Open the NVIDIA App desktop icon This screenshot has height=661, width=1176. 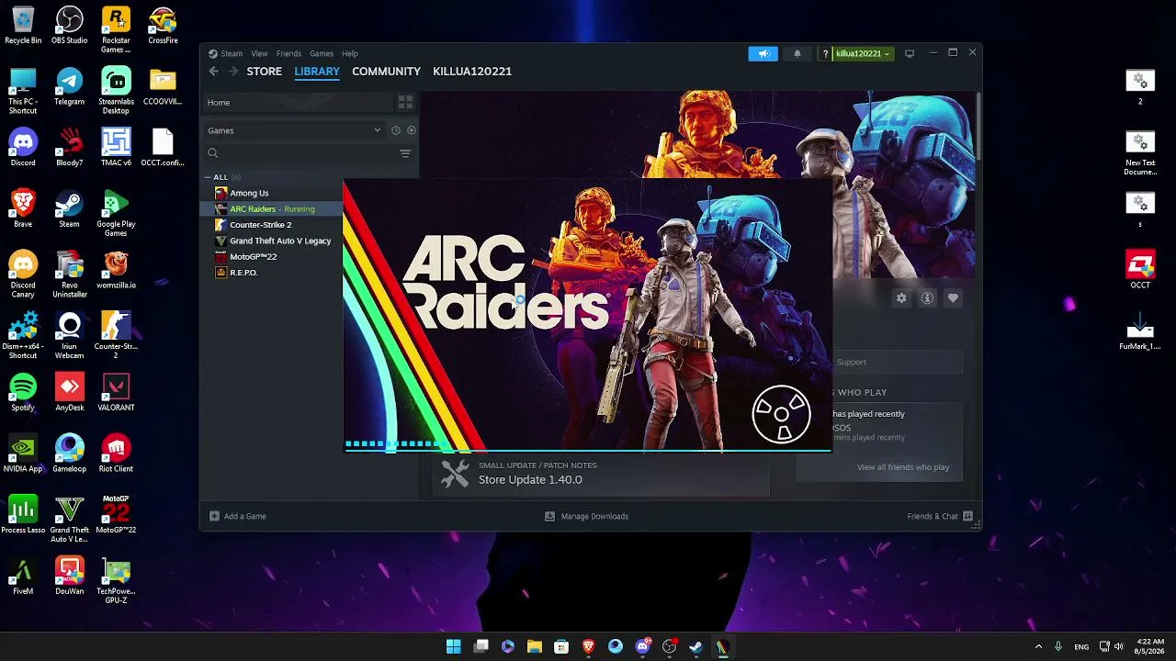click(23, 454)
